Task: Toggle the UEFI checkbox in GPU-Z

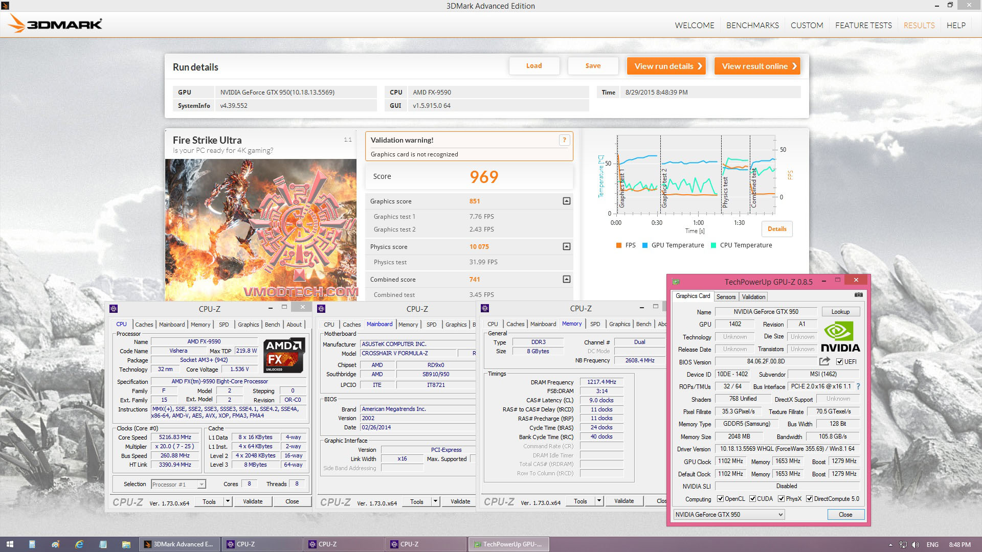Action: [x=839, y=362]
